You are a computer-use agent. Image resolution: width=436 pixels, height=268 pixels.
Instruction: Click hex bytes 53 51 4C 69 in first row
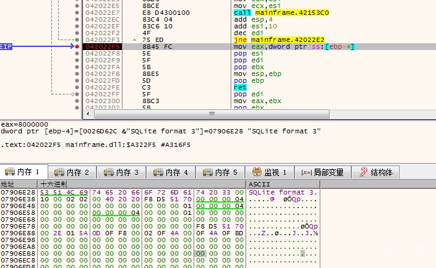(64, 193)
